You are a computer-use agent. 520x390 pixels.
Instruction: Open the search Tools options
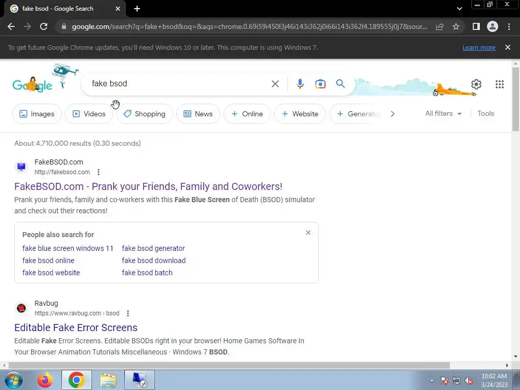point(485,113)
